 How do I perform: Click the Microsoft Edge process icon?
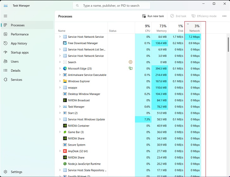(65, 69)
